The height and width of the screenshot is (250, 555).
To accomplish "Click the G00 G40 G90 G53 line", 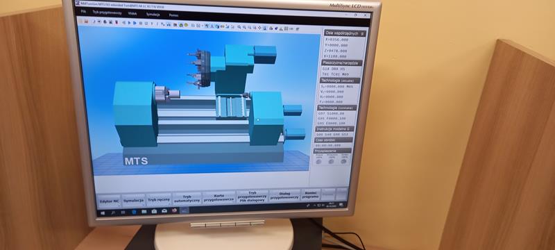I will (332, 135).
